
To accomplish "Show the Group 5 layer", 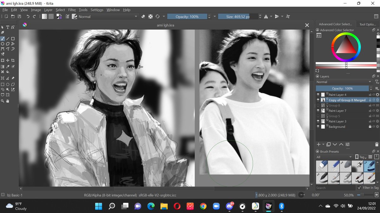I will pos(318,116).
